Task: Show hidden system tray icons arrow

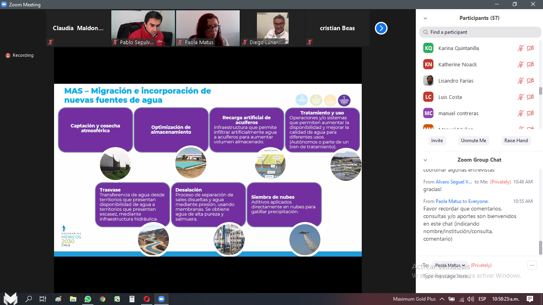Action: click(x=442, y=299)
